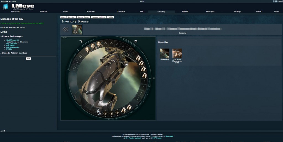The height and width of the screenshot is (142, 283).
Task: Open the Statistics tab
Action: (44, 12)
